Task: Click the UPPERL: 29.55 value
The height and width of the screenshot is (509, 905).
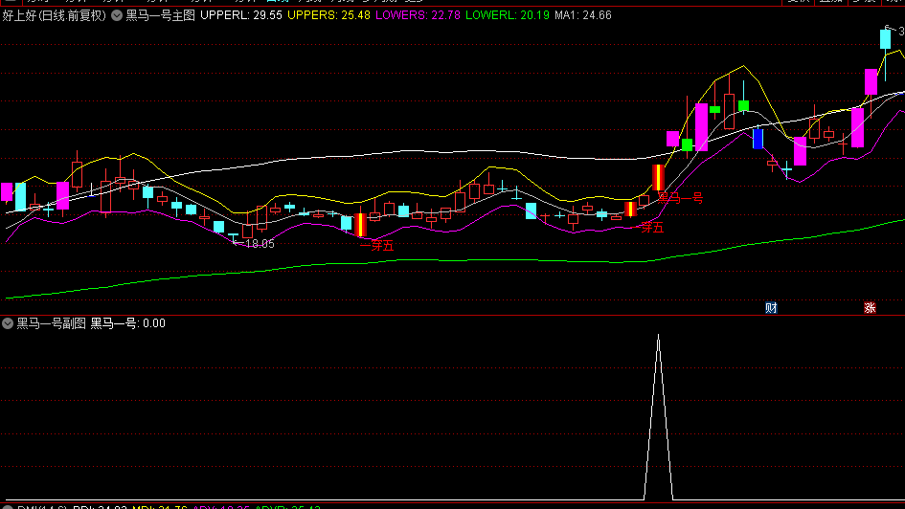Action: pos(241,15)
